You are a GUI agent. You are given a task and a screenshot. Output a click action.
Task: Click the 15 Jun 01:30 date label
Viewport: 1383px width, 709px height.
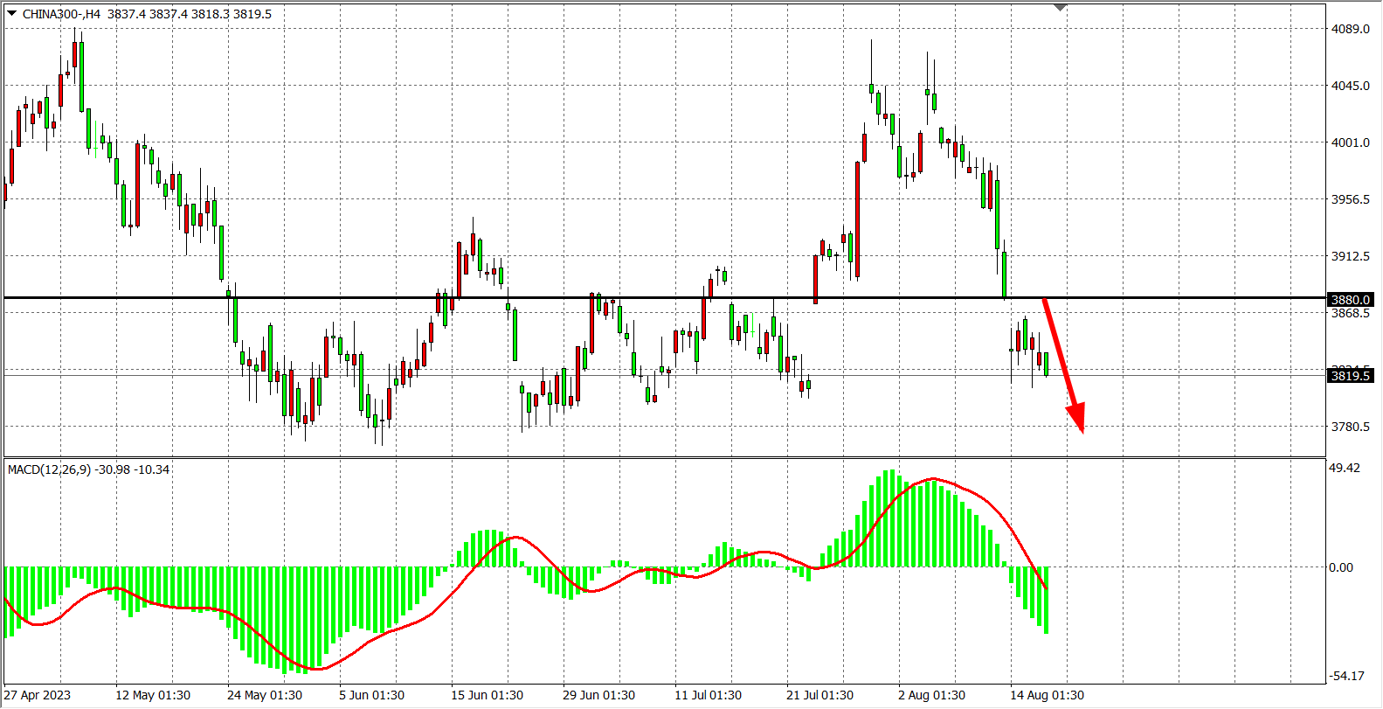pos(487,695)
